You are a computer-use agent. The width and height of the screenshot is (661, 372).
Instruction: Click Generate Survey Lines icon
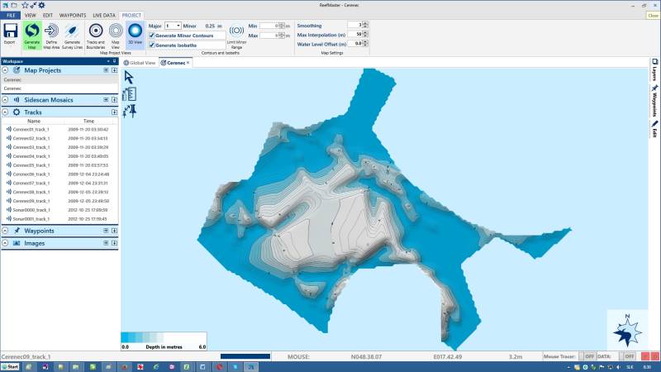click(x=72, y=31)
